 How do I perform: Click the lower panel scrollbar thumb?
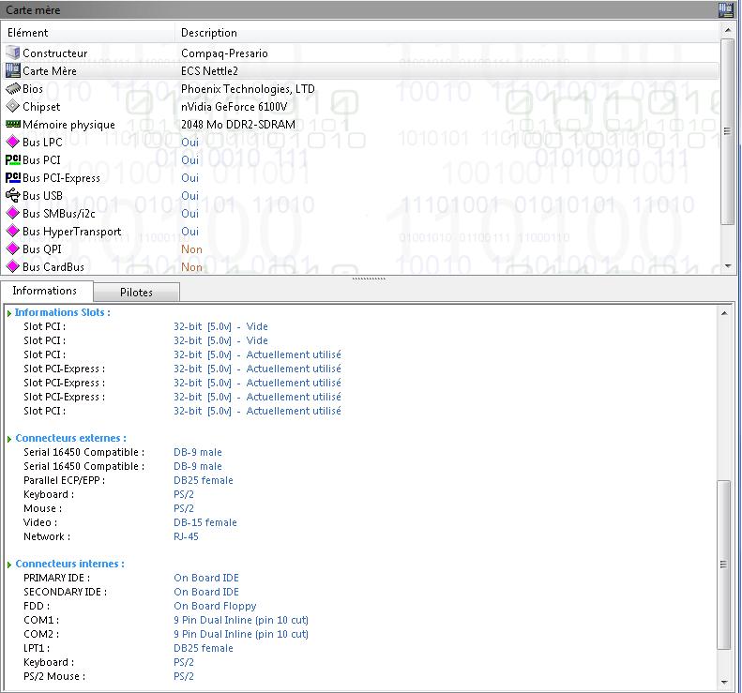(724, 565)
